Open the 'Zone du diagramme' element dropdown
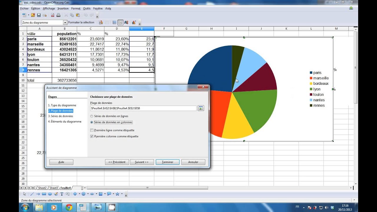This screenshot has height=212, width=377. [x=65, y=22]
